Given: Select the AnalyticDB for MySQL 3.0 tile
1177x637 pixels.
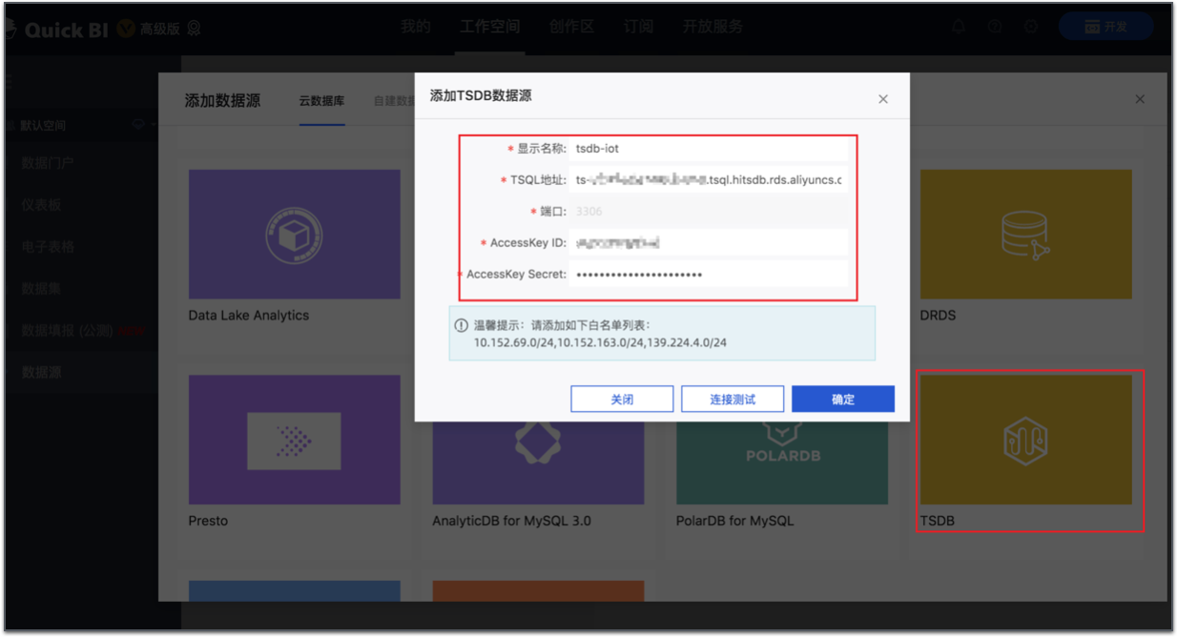Looking at the screenshot, I should point(538,462).
